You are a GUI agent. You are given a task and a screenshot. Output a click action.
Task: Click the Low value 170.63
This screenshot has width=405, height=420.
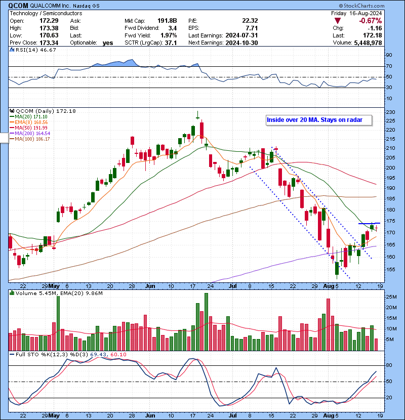(x=49, y=35)
